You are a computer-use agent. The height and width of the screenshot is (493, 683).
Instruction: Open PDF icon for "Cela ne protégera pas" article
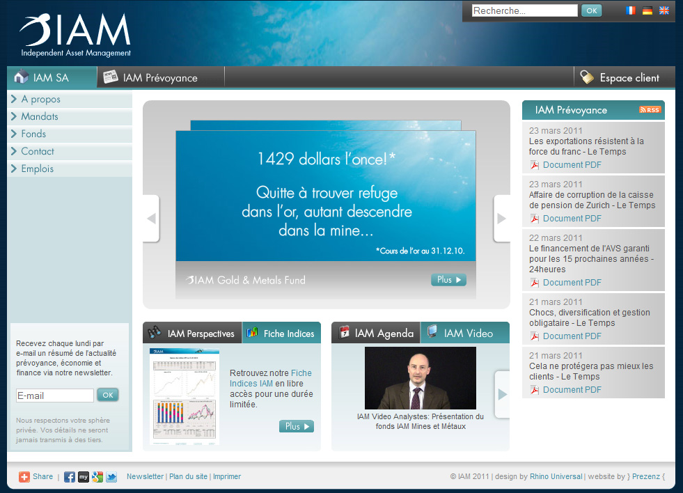pos(535,390)
